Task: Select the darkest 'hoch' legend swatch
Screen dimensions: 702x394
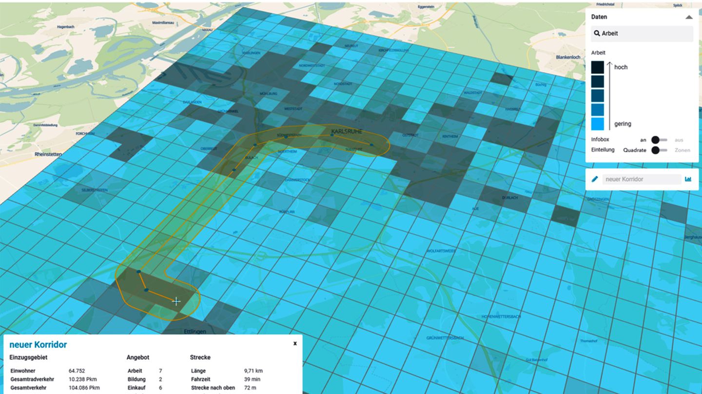Action: click(x=598, y=67)
